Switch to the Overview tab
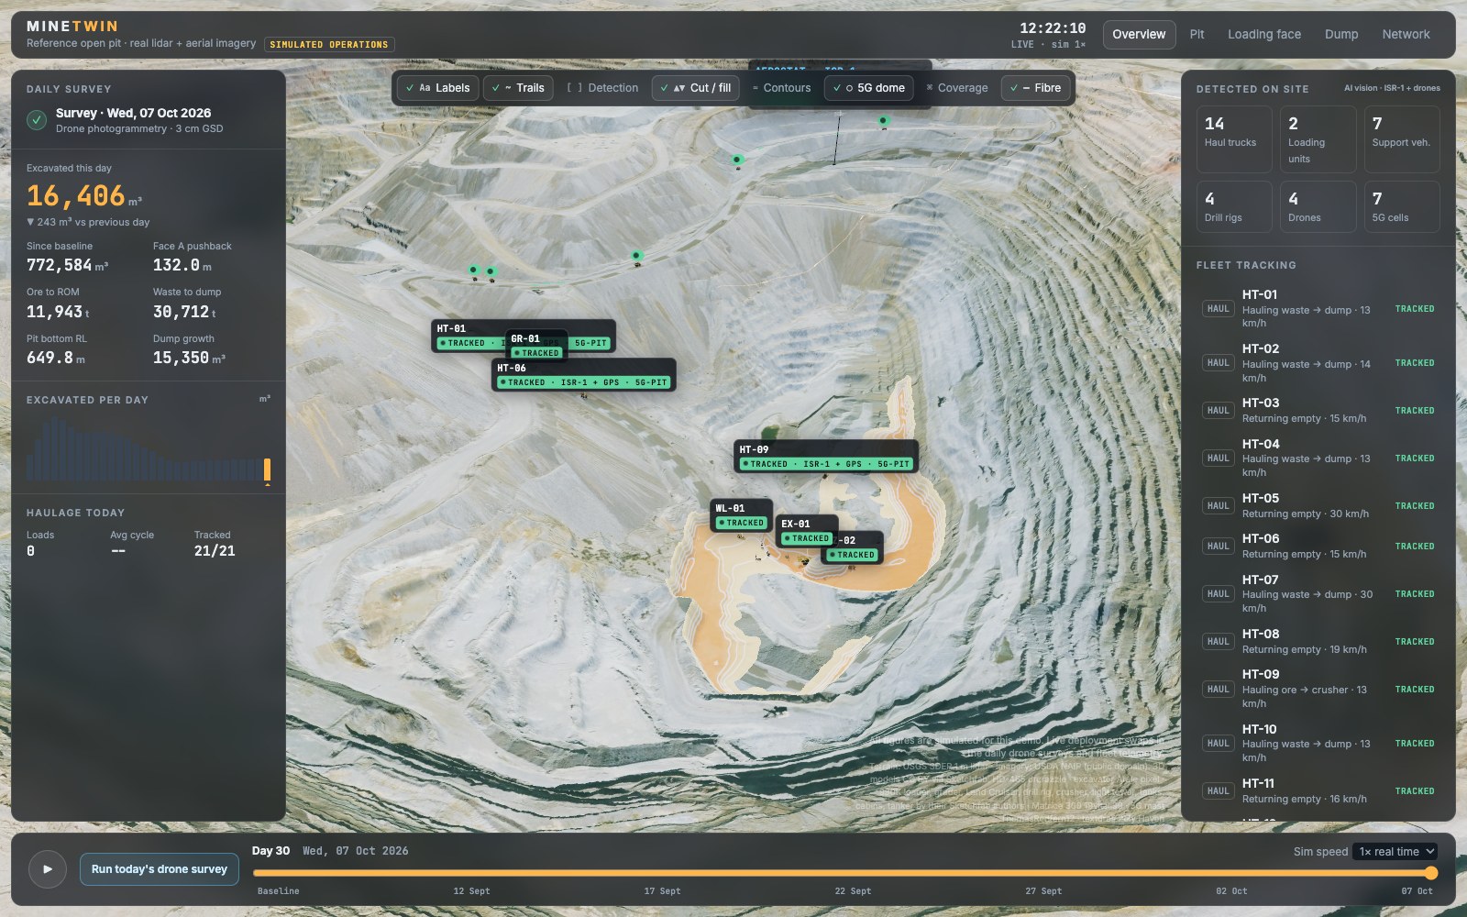Viewport: 1467px width, 917px height. pyautogui.click(x=1139, y=35)
